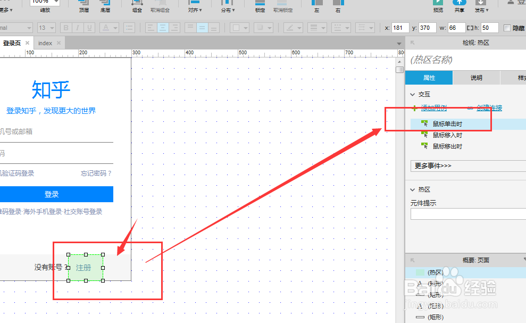Toggle the left pane (左) icon
This screenshot has width=526, height=323.
tap(316, 3)
